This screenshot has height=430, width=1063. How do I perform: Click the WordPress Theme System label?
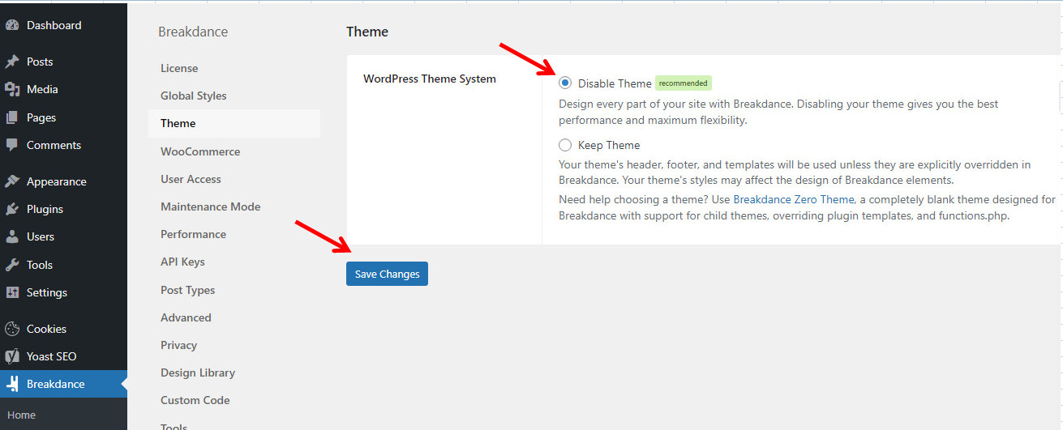430,79
